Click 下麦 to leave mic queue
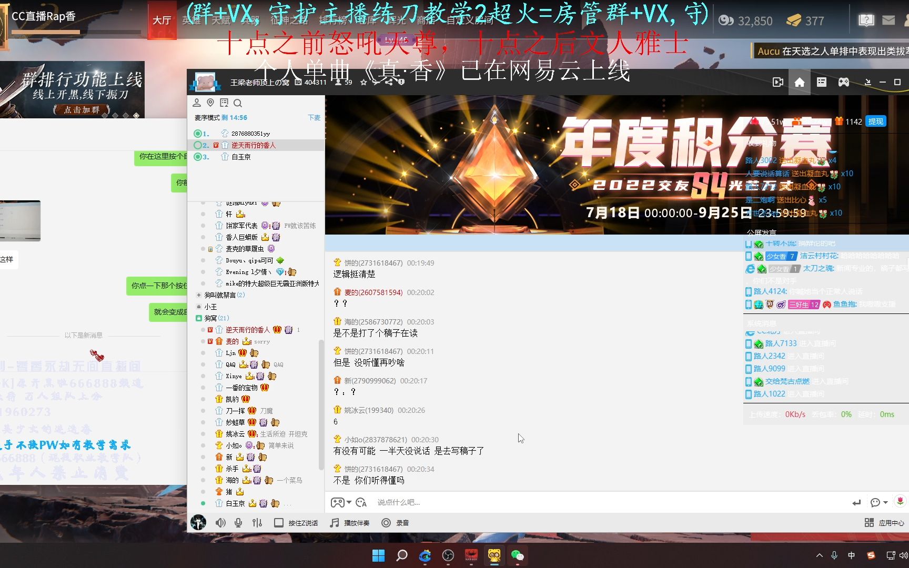Viewport: 909px width, 568px height. 314,117
